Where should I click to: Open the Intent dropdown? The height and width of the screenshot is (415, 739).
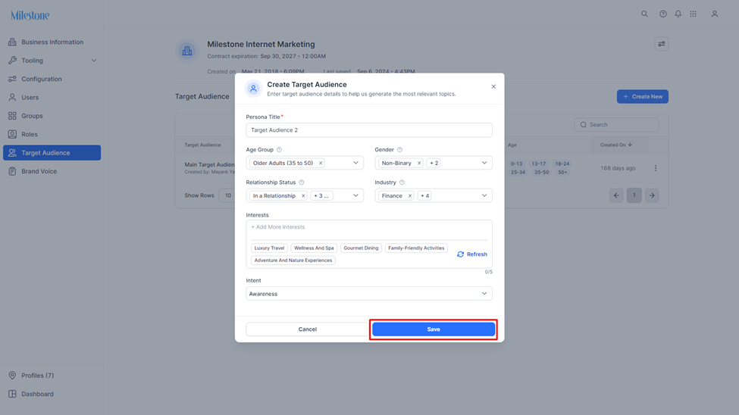[x=369, y=294]
